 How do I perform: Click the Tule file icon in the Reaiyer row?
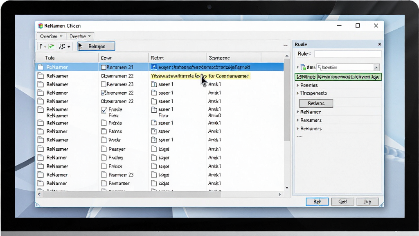coord(41,149)
